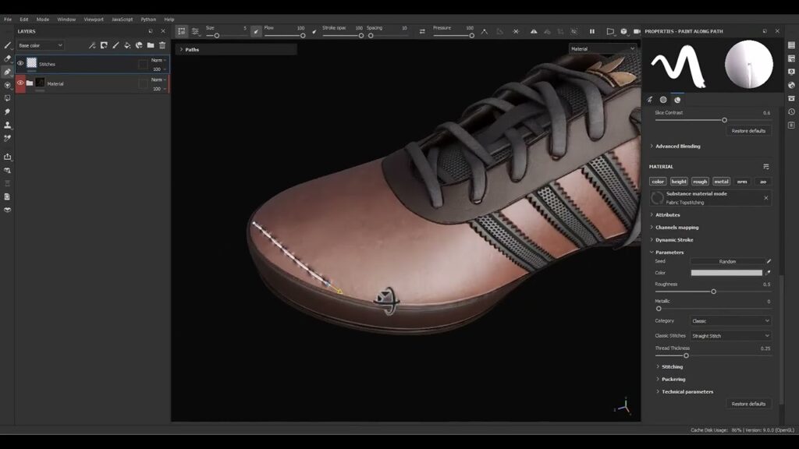Toggle the color channel
Viewport: 799px width, 449px height.
(x=658, y=181)
